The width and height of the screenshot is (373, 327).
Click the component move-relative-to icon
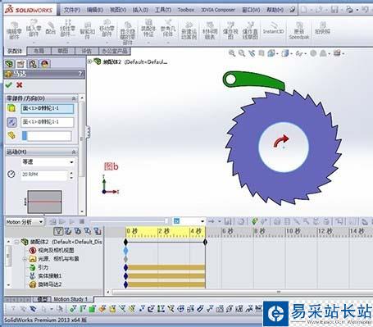(11, 136)
